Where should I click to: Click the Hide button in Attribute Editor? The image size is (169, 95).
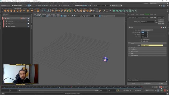[163, 23]
